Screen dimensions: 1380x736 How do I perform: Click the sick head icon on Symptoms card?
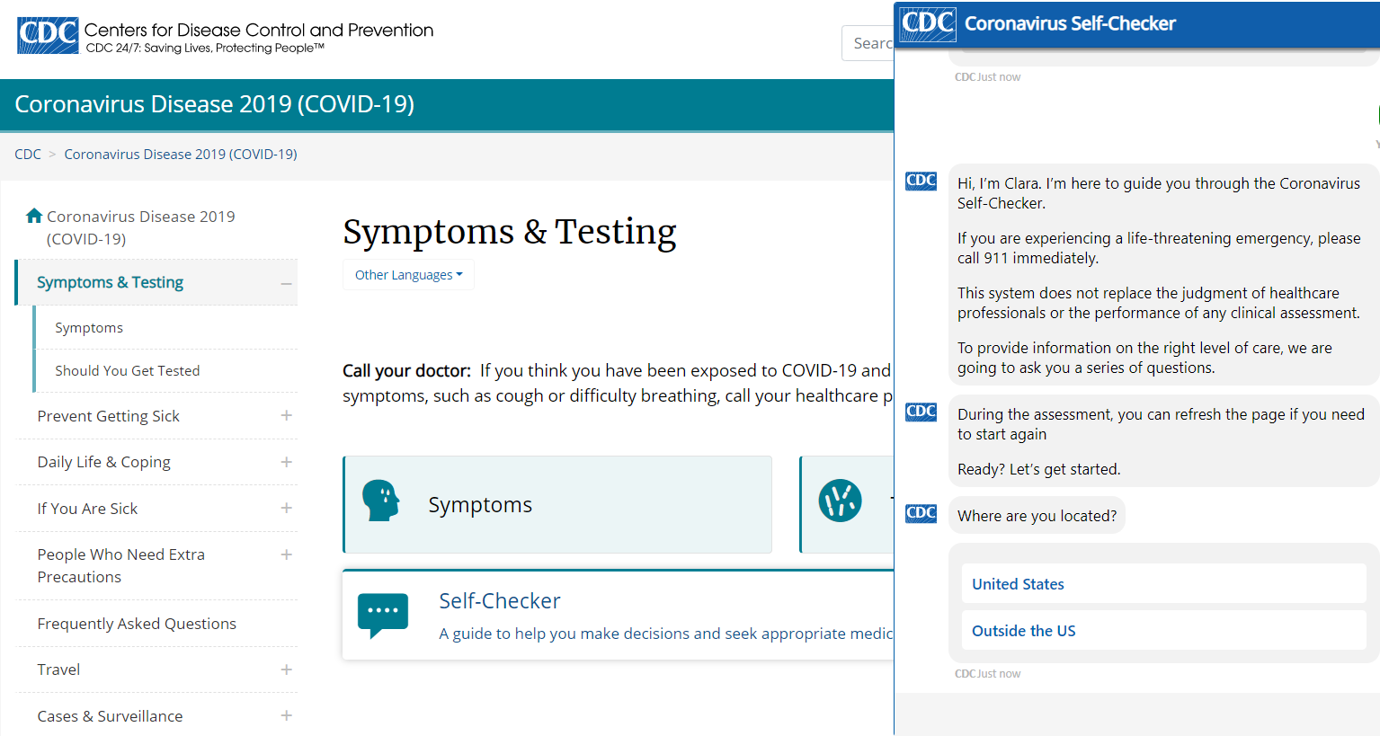[x=380, y=501]
